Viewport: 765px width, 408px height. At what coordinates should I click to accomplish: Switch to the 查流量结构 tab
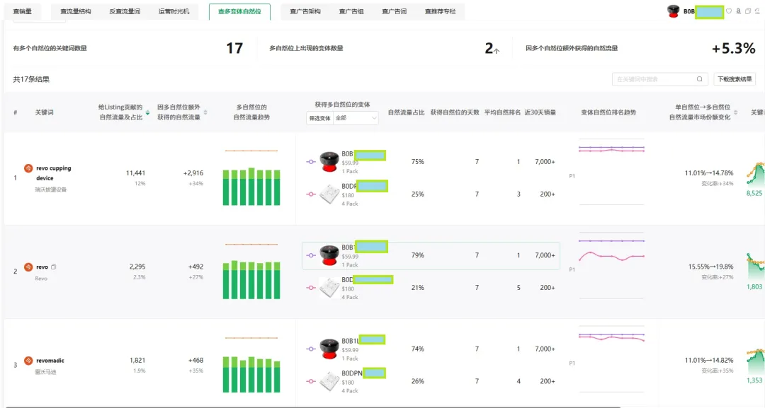[x=76, y=11]
